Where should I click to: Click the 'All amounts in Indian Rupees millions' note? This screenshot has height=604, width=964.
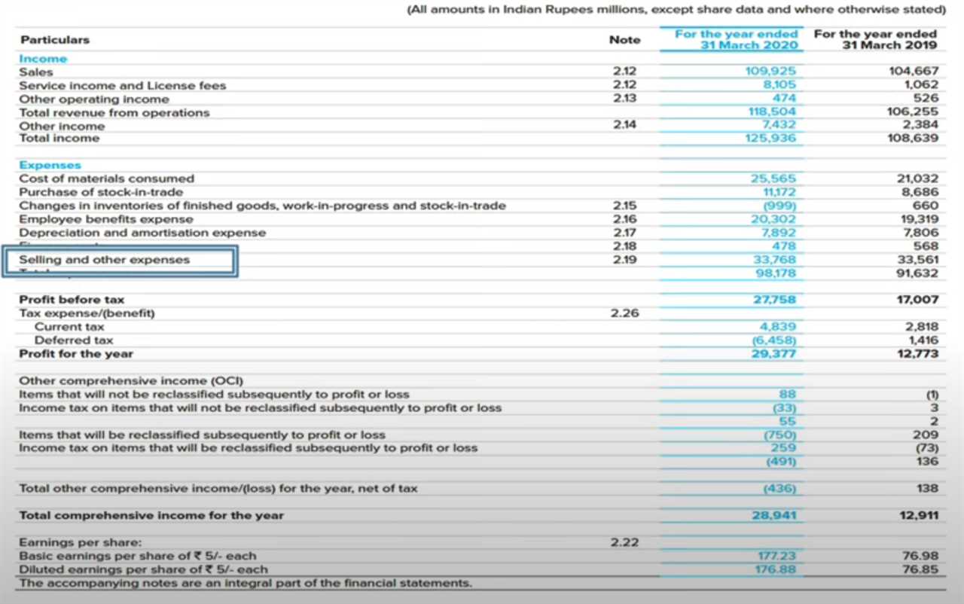[x=676, y=9]
